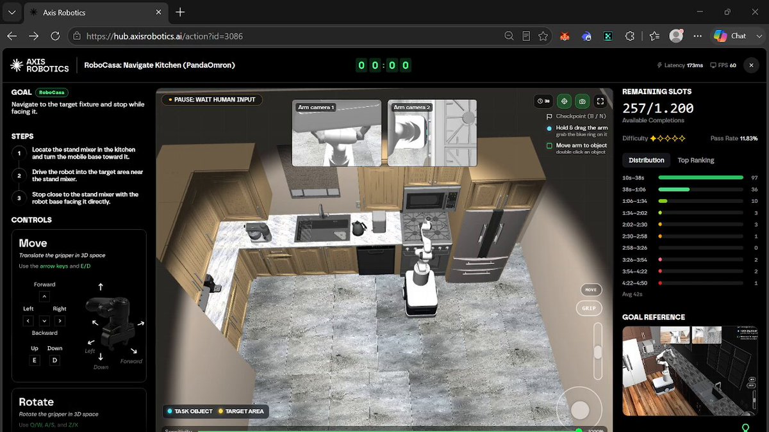Open the Favorites list icon
This screenshot has height=432, width=769.
654,36
